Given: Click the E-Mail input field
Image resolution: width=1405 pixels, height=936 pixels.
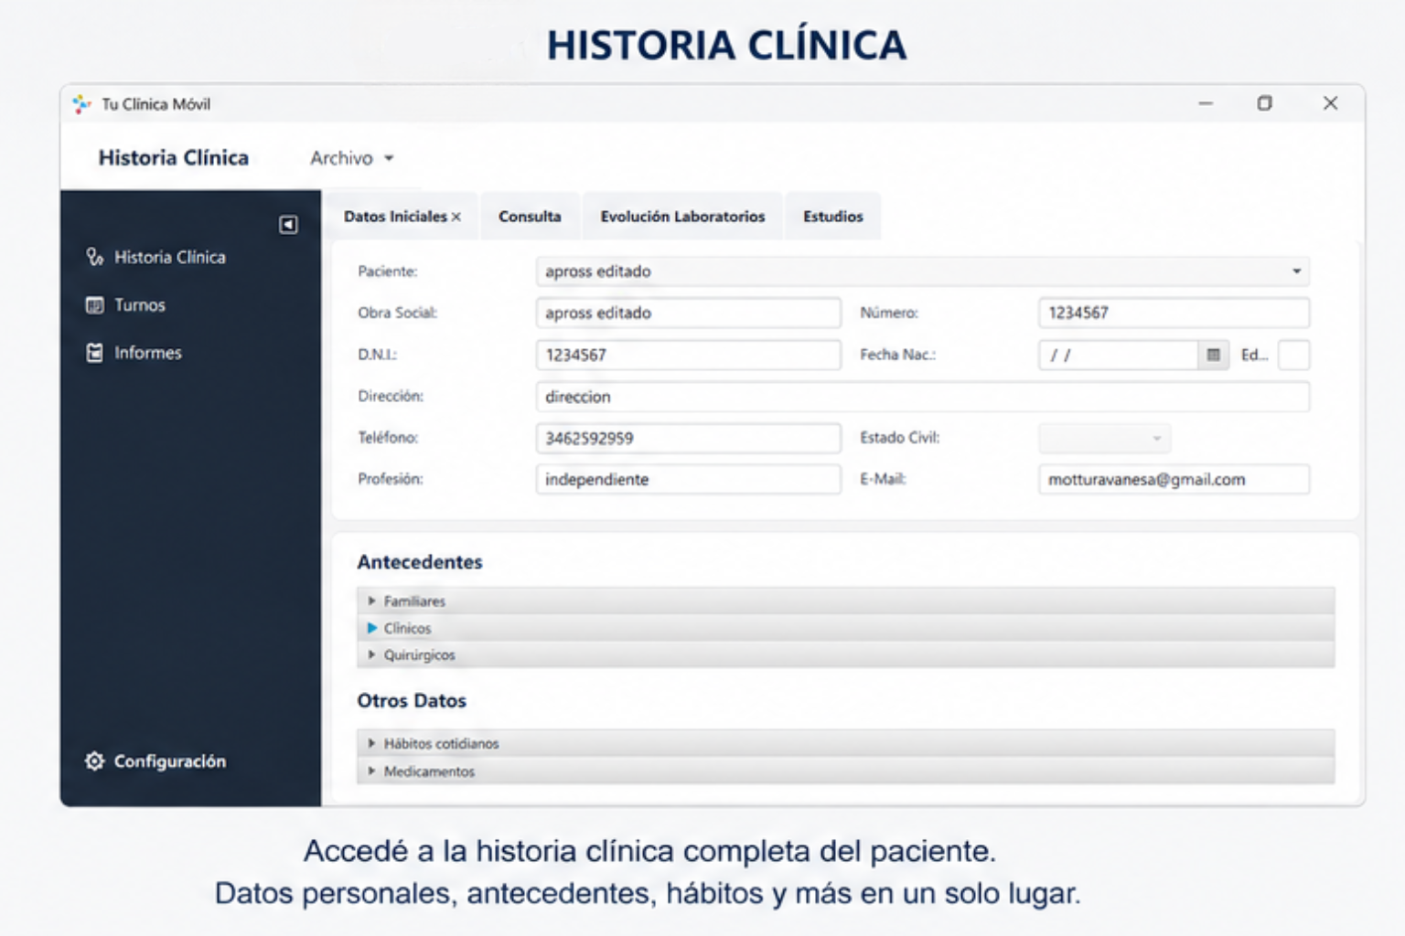Looking at the screenshot, I should [1174, 479].
